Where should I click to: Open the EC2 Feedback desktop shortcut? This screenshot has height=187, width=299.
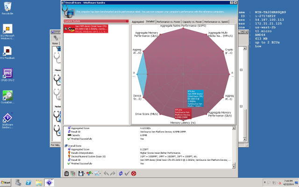tap(7, 53)
